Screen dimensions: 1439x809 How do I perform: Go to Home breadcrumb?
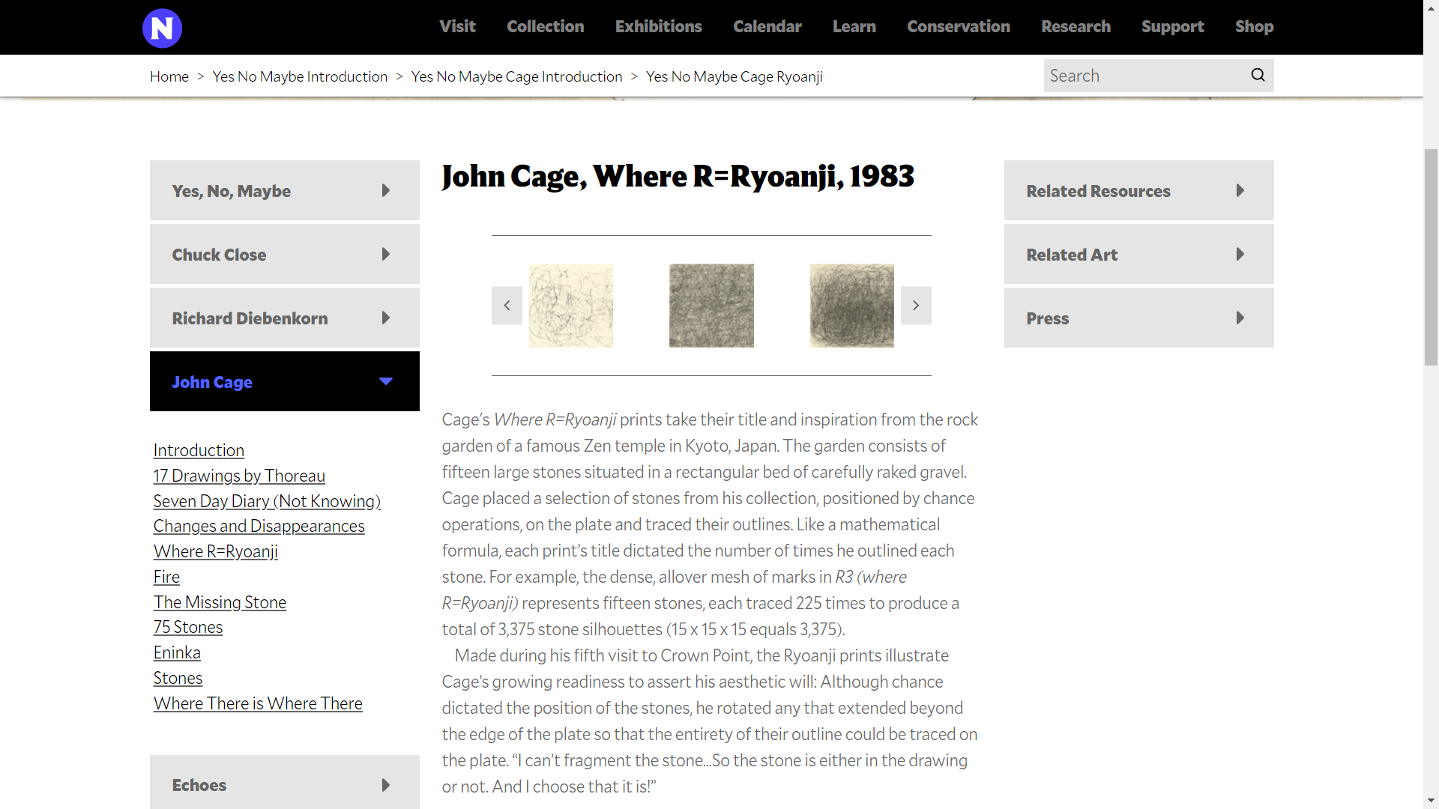tap(169, 76)
